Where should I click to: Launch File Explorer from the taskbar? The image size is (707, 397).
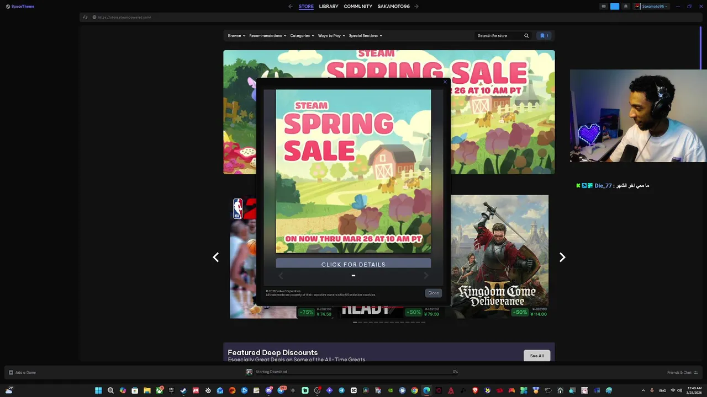(147, 390)
